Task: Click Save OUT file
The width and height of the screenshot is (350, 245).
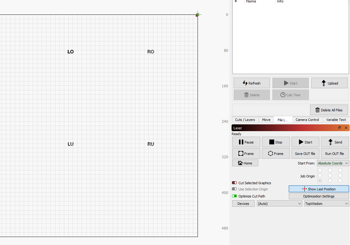Action: (305, 153)
